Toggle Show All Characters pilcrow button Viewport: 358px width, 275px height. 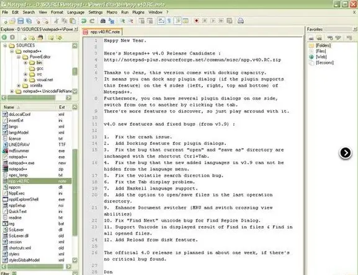point(169,21)
